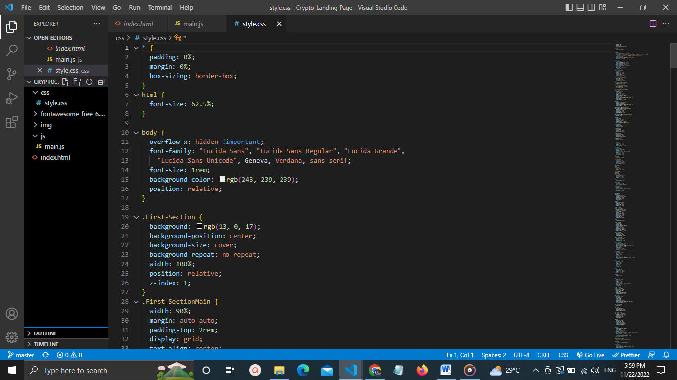This screenshot has height=380, width=677.
Task: Click Prettier in the status bar
Action: [x=626, y=355]
